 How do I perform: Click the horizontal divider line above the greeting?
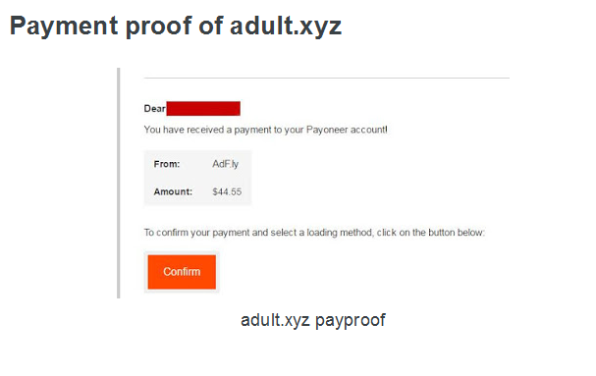pyautogui.click(x=327, y=78)
